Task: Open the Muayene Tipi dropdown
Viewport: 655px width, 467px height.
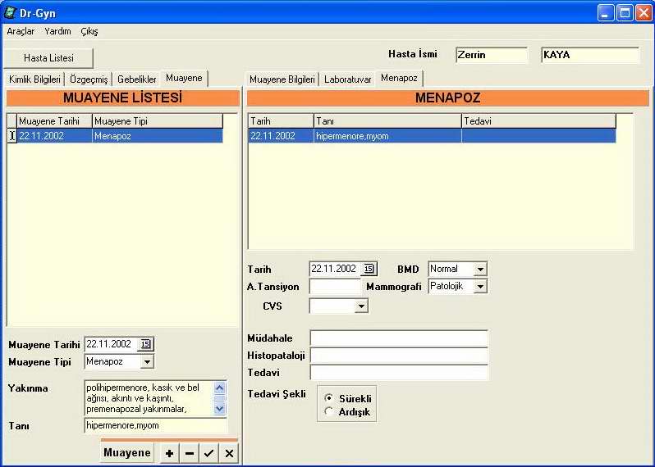Action: pyautogui.click(x=146, y=361)
